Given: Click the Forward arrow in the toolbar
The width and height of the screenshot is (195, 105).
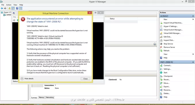Looking at the screenshot, I should tap(5, 8).
